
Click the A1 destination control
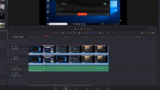tap(12, 67)
